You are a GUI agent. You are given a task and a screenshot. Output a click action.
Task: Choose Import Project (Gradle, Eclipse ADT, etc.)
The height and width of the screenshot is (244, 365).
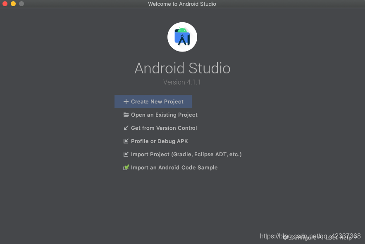[x=183, y=155]
